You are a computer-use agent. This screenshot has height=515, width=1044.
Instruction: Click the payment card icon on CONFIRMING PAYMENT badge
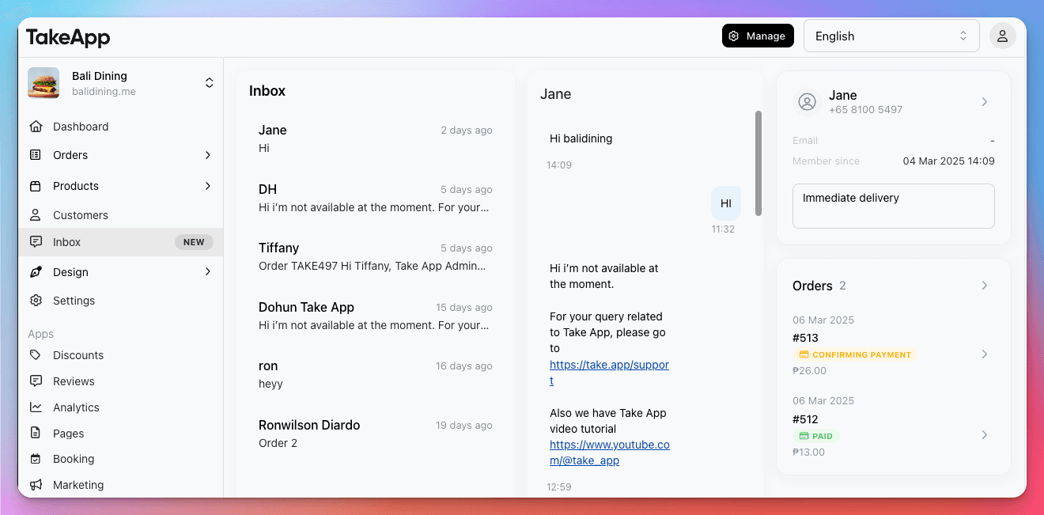(804, 355)
